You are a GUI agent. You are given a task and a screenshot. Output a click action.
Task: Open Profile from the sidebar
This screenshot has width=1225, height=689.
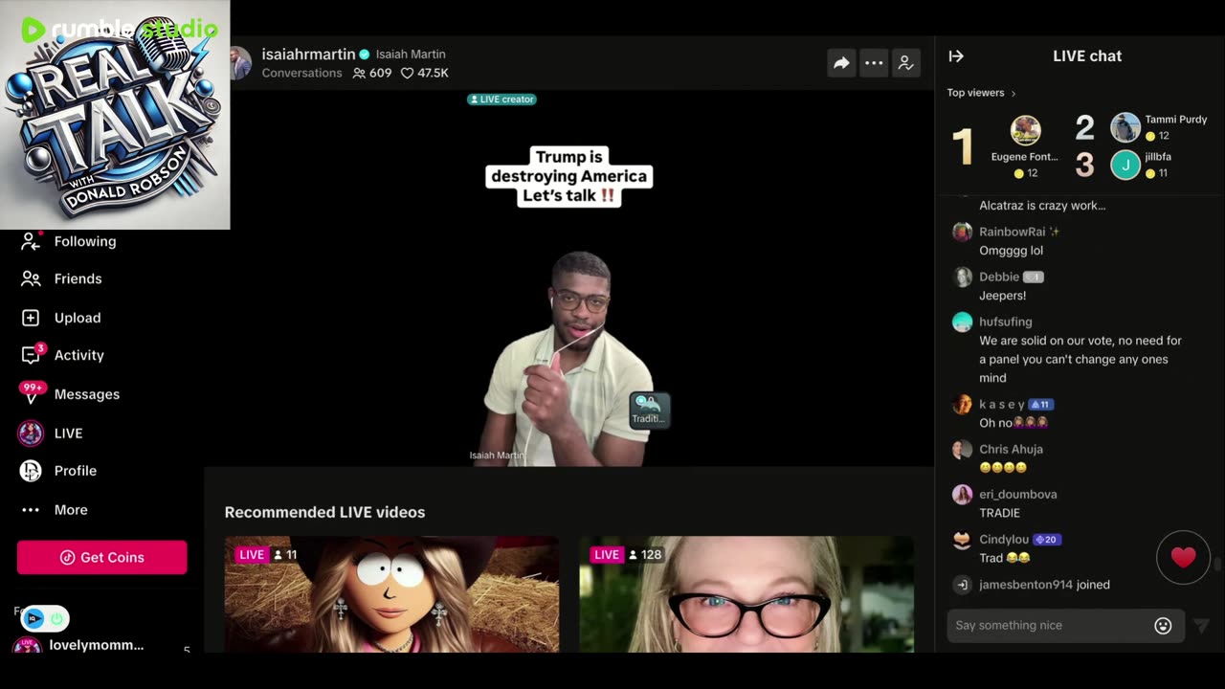[58, 471]
